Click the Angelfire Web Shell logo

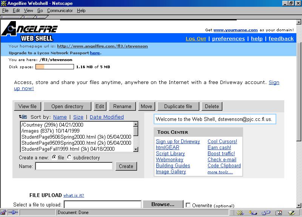tap(29, 32)
